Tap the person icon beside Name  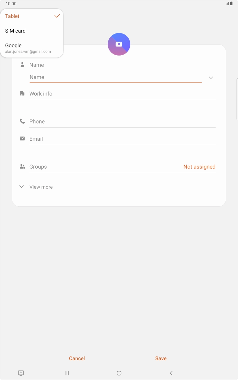[x=22, y=65]
